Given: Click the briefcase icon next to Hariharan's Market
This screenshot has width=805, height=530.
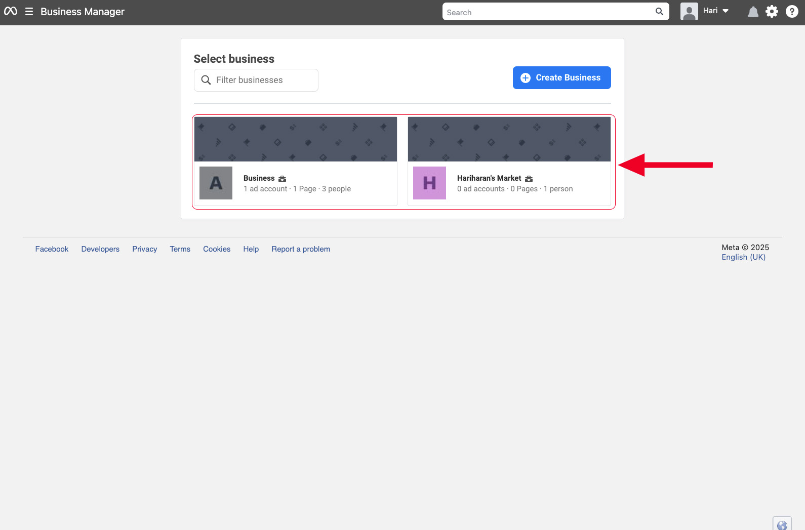Looking at the screenshot, I should (529, 179).
